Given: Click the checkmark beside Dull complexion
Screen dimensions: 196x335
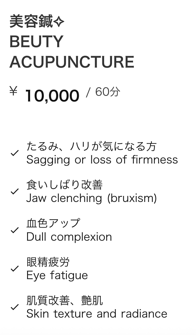Looking at the screenshot, I should (x=15, y=230).
